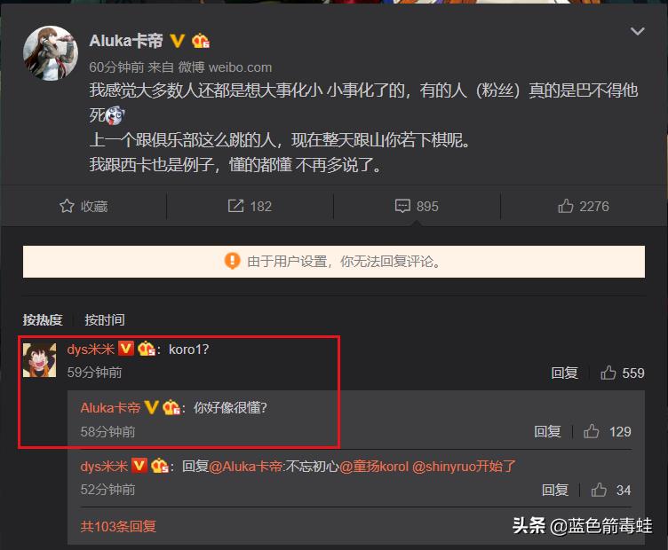The height and width of the screenshot is (550, 668).
Task: Click dys米米 comment avatar
Action: coord(39,360)
